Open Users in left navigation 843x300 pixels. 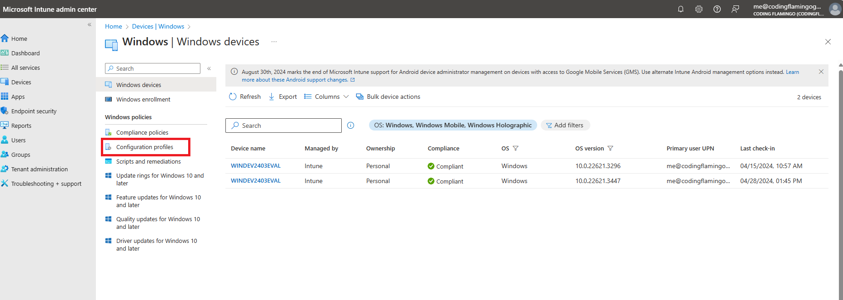tap(18, 140)
